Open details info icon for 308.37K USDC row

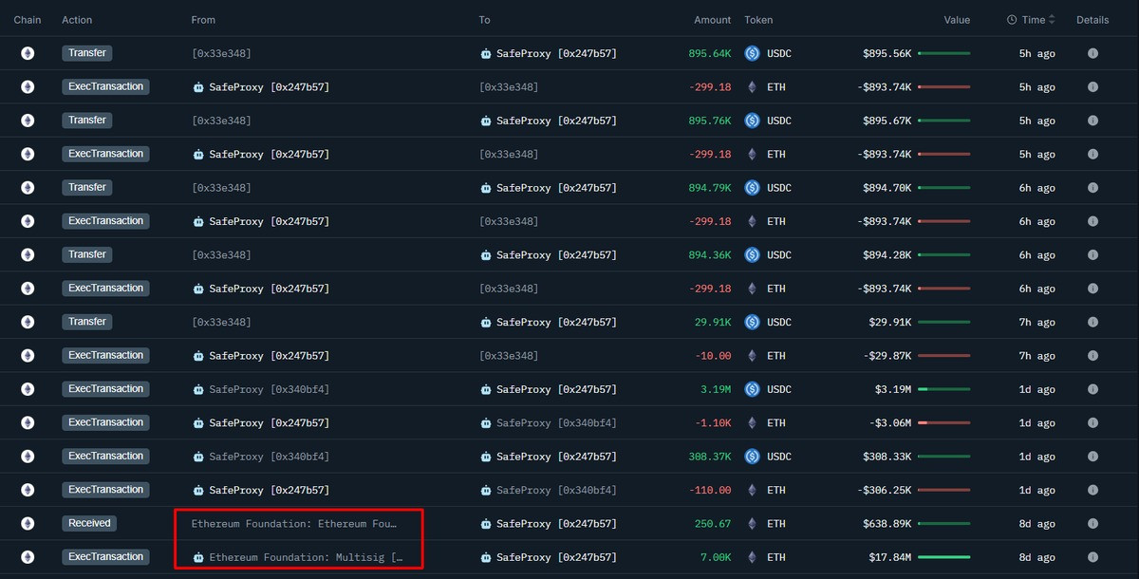[x=1092, y=457]
